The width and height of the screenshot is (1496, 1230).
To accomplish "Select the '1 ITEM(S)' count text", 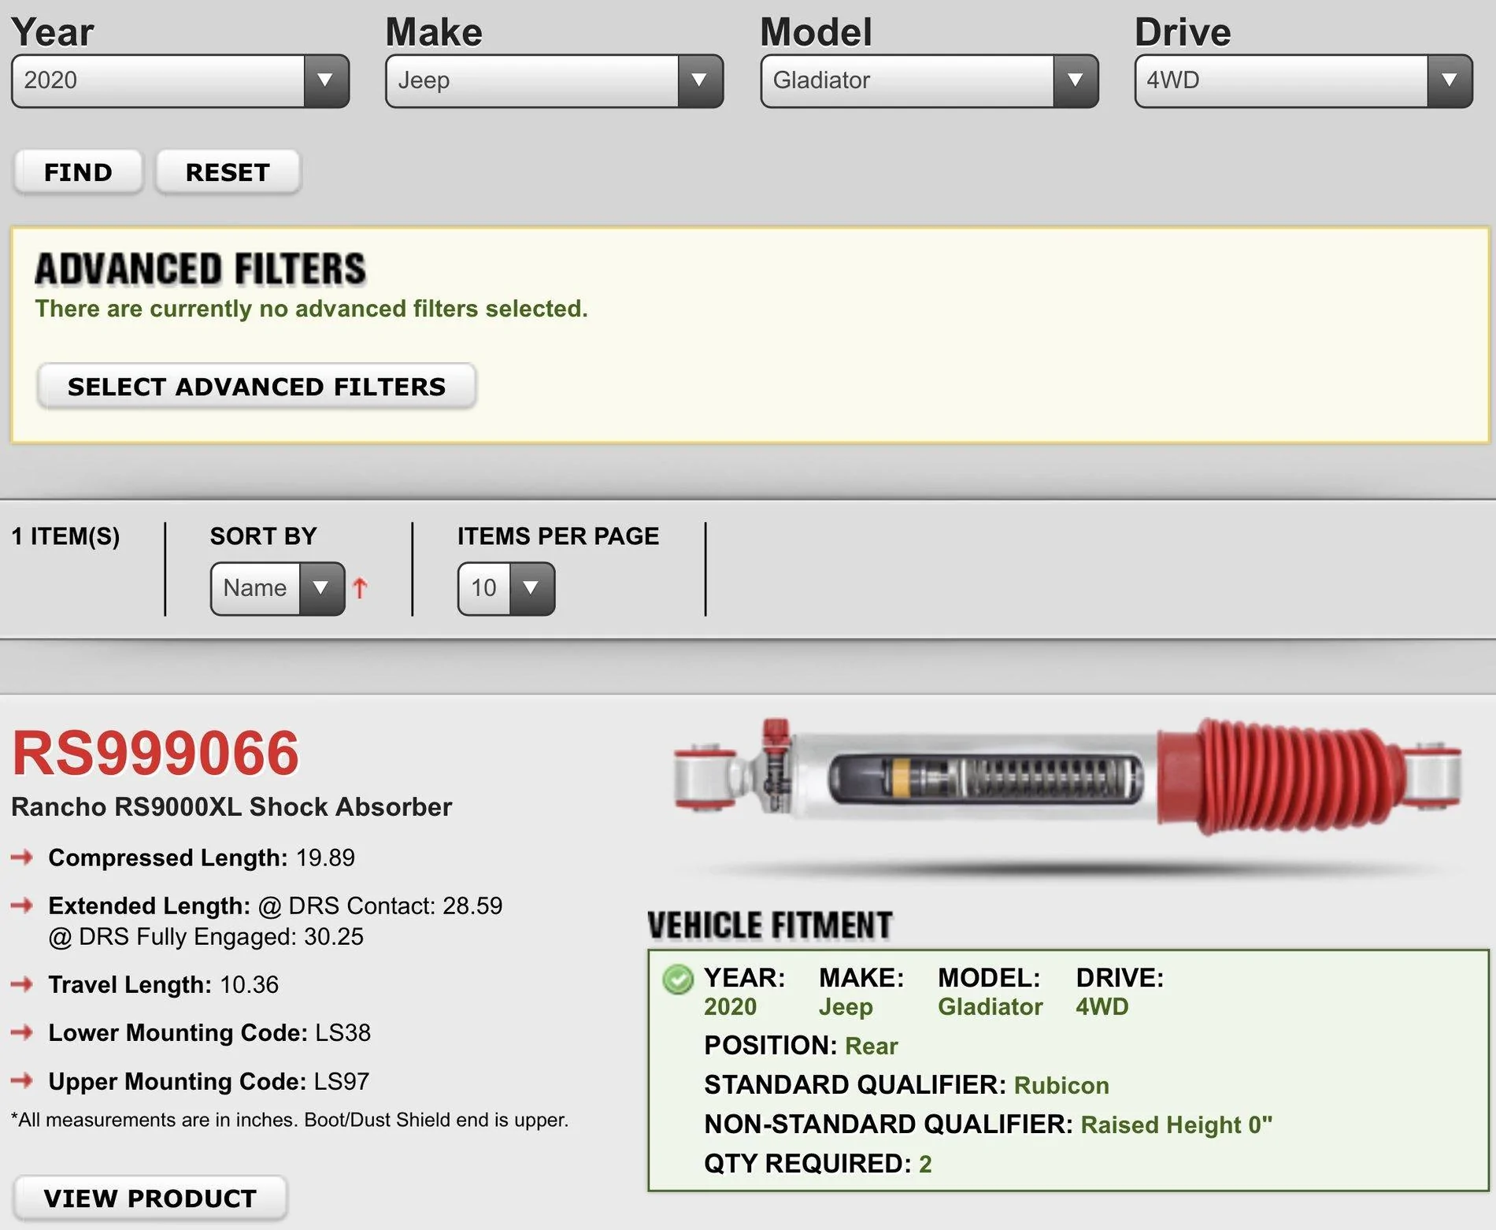I will [x=65, y=536].
